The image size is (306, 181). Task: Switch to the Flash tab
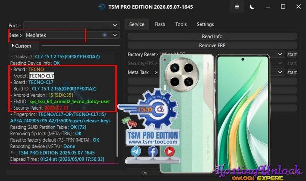(x=160, y=24)
